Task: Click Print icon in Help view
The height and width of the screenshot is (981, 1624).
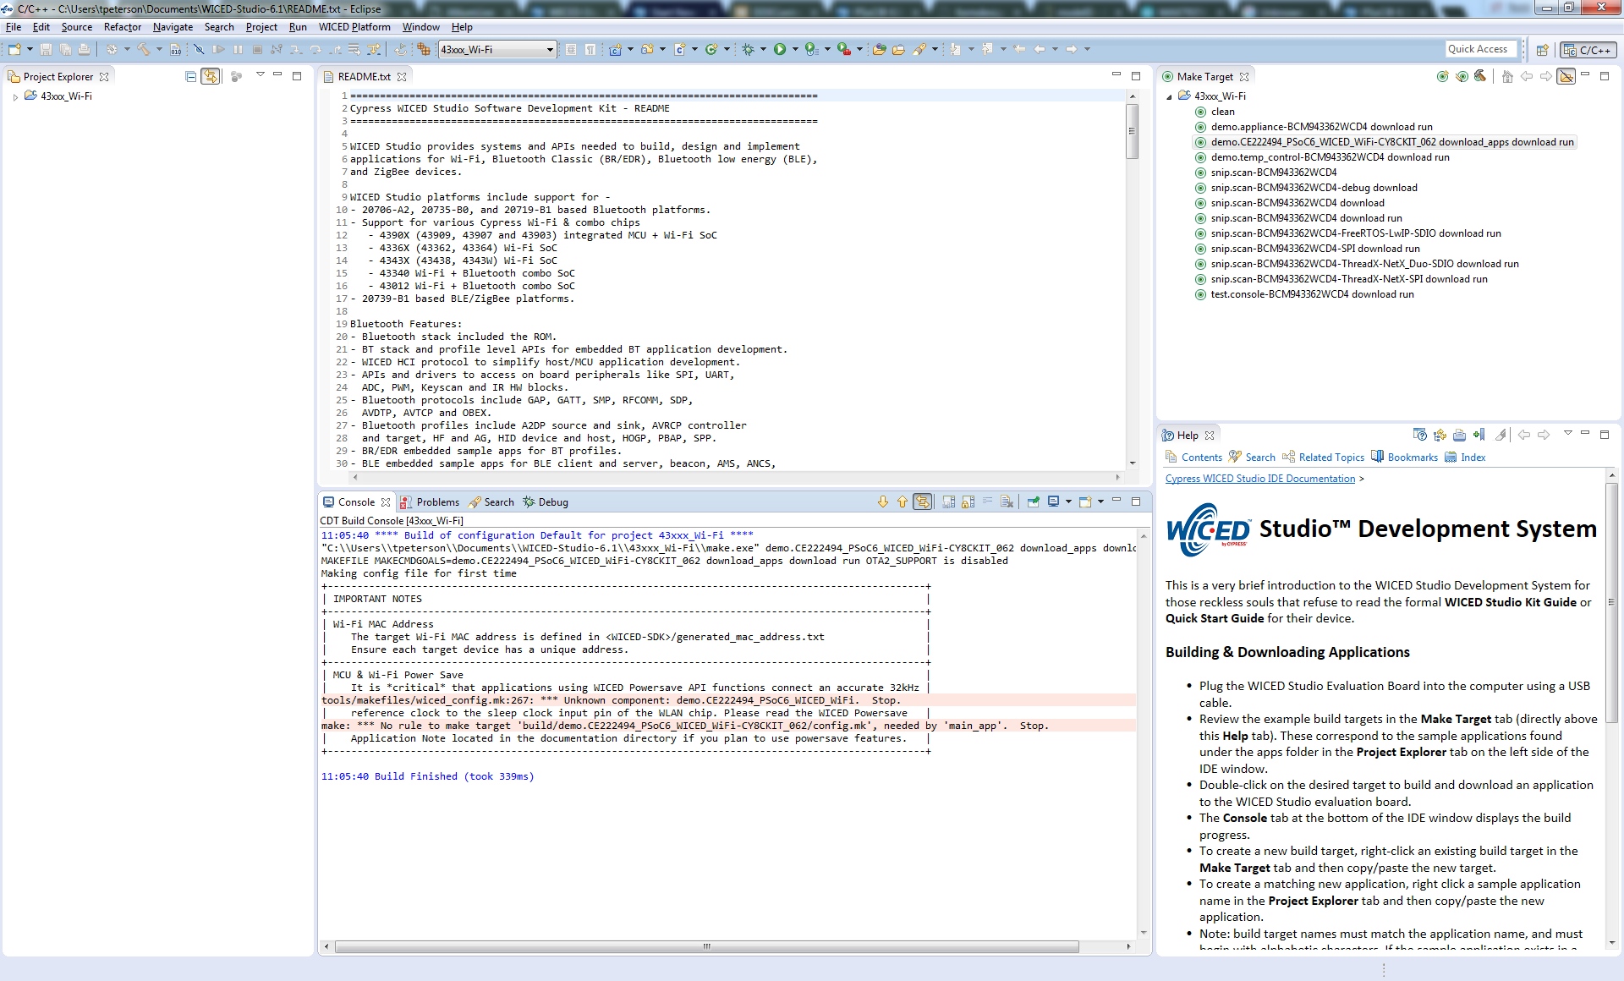Action: [1459, 436]
